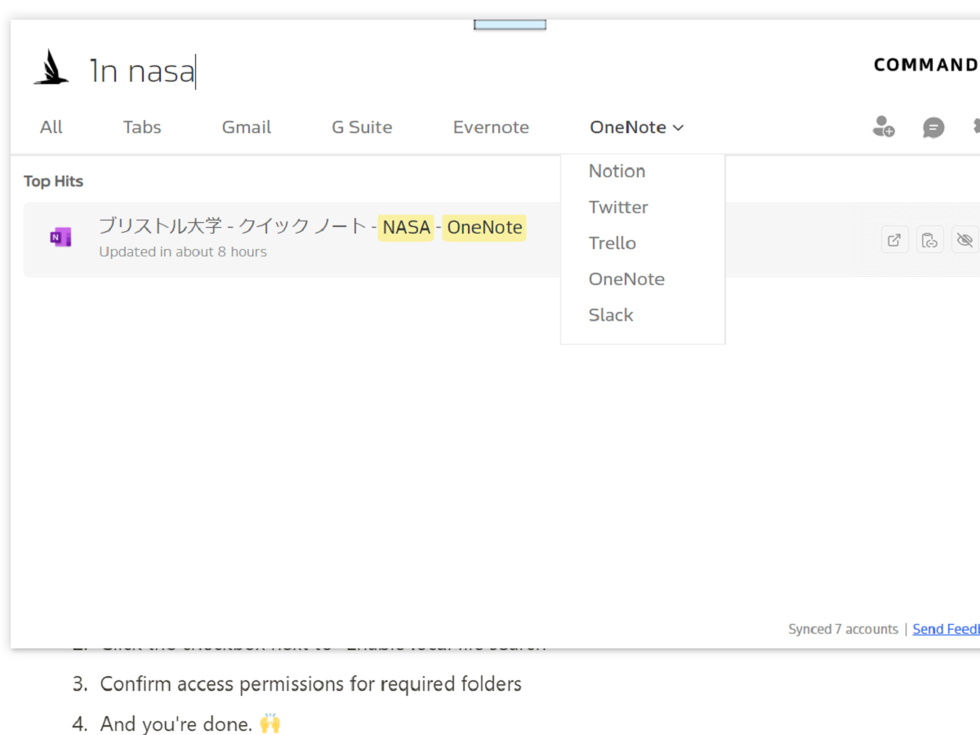Open the NASA OneNote search result
980x735 pixels.
coord(501,239)
